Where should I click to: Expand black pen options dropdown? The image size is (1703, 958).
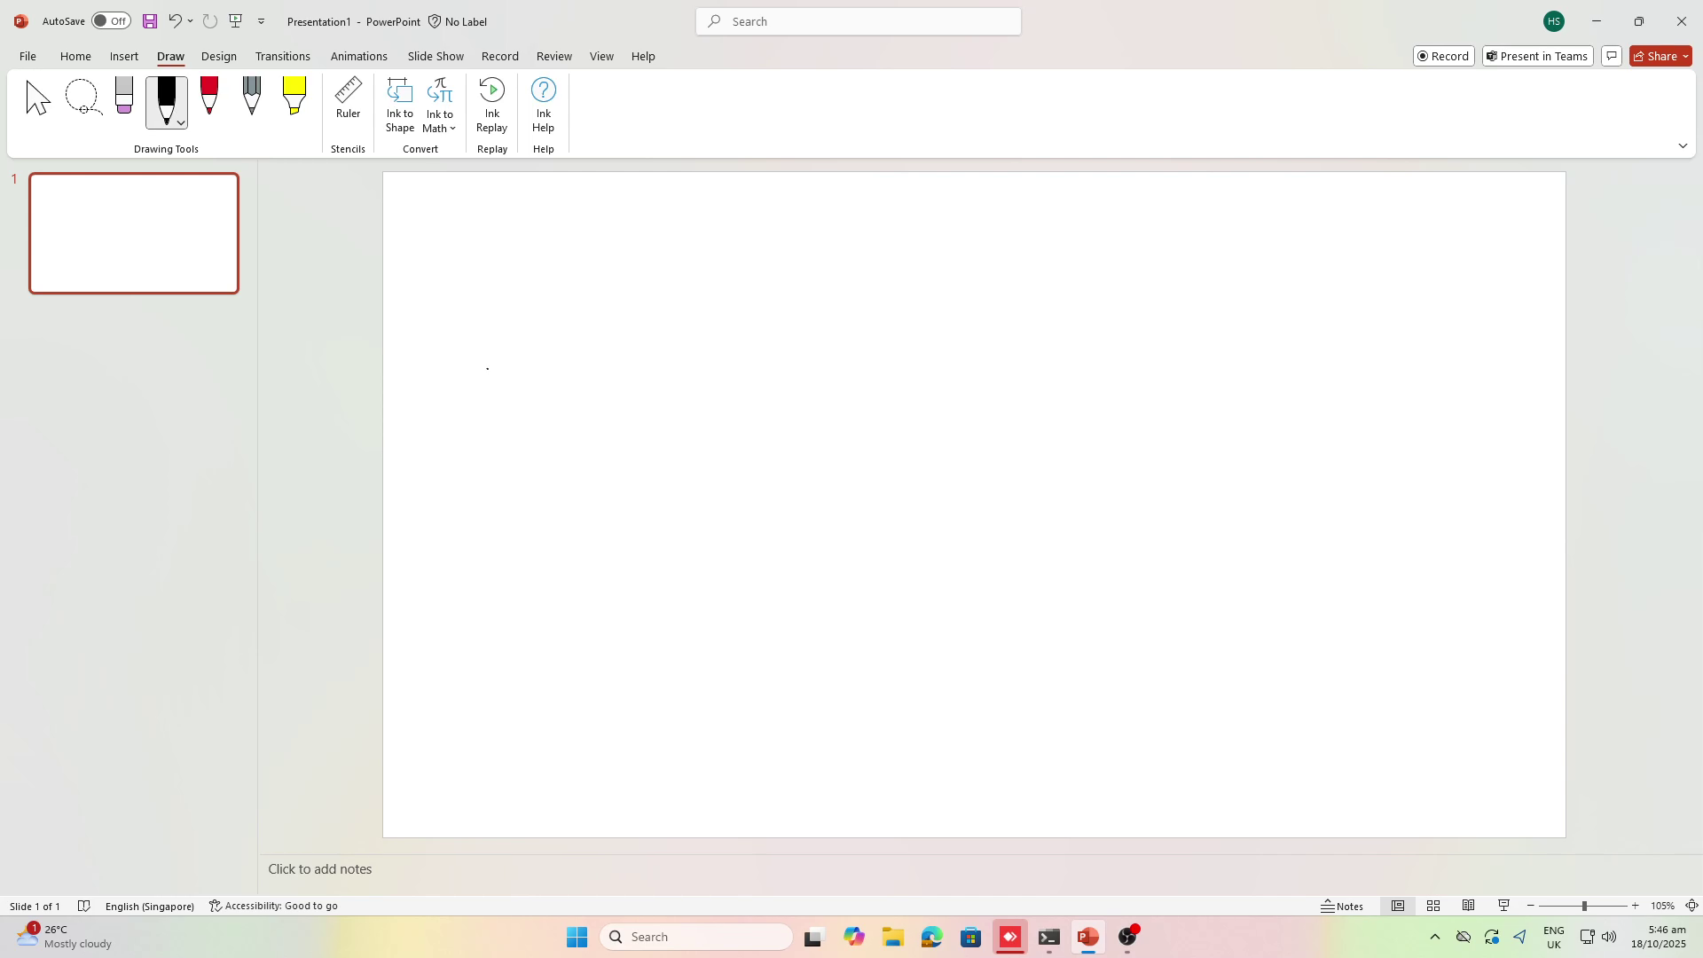pos(181,123)
